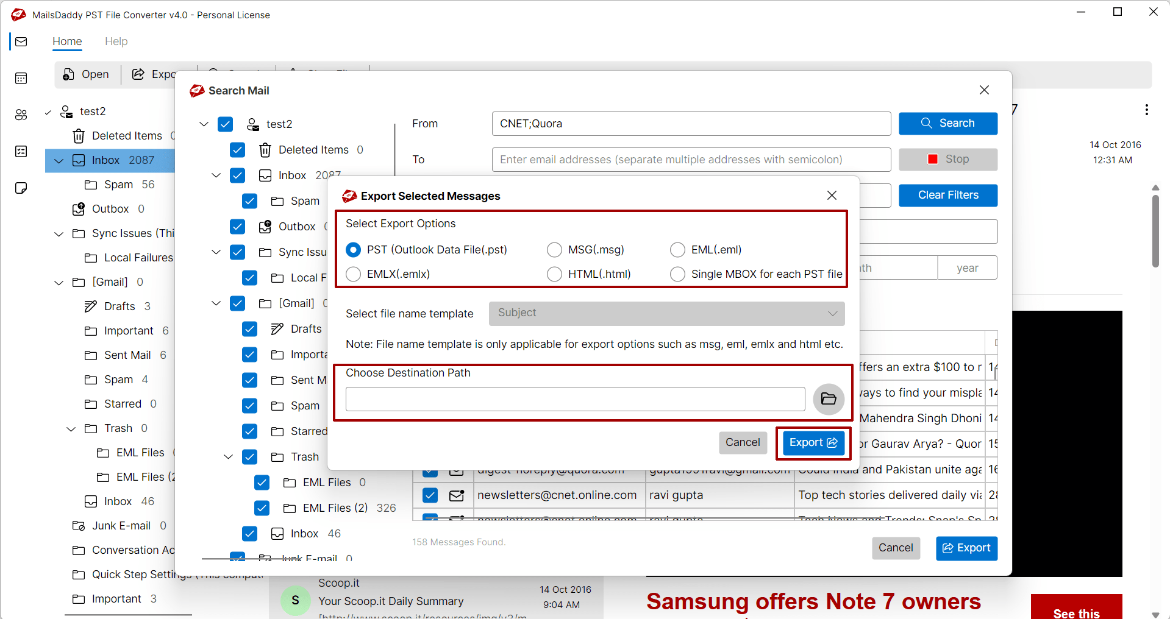Viewport: 1170px width, 619px height.
Task: Uncheck Deleted Items checkbox in Search Mail
Action: tap(238, 149)
